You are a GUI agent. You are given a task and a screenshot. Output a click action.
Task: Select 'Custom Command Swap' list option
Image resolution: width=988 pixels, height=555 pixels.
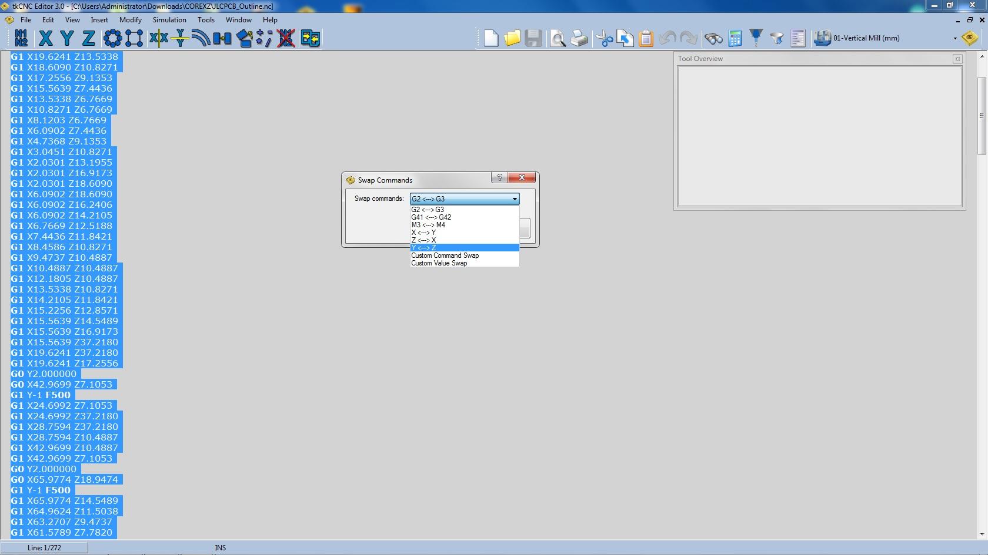pyautogui.click(x=445, y=255)
